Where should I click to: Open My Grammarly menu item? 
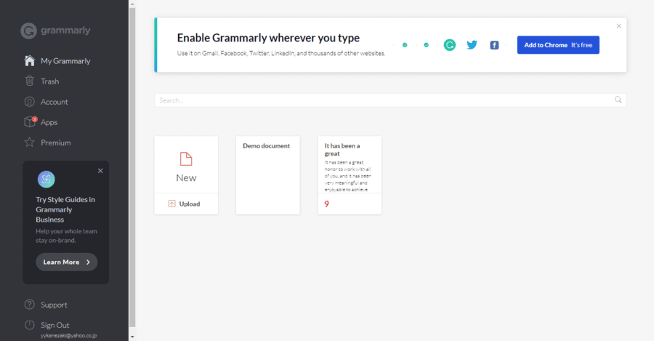(x=65, y=61)
